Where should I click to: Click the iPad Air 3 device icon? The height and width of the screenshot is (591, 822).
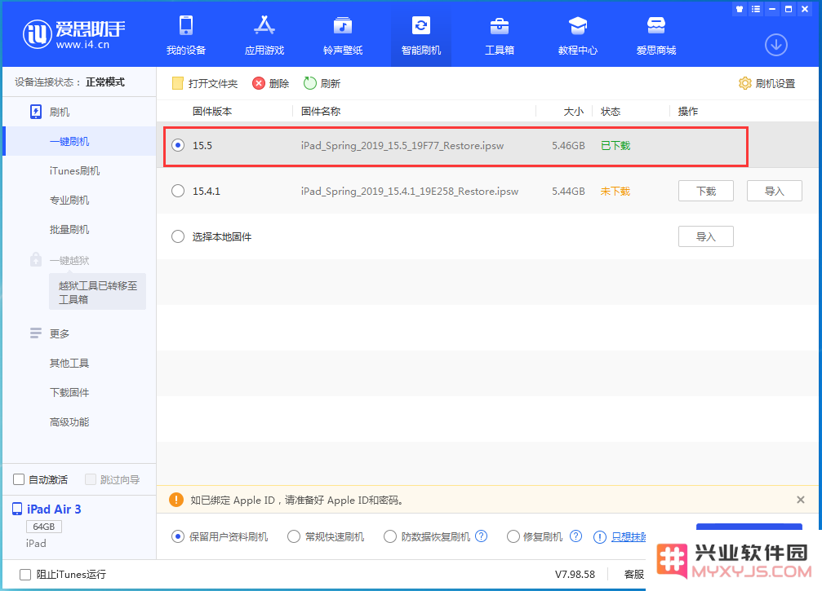pyautogui.click(x=17, y=509)
